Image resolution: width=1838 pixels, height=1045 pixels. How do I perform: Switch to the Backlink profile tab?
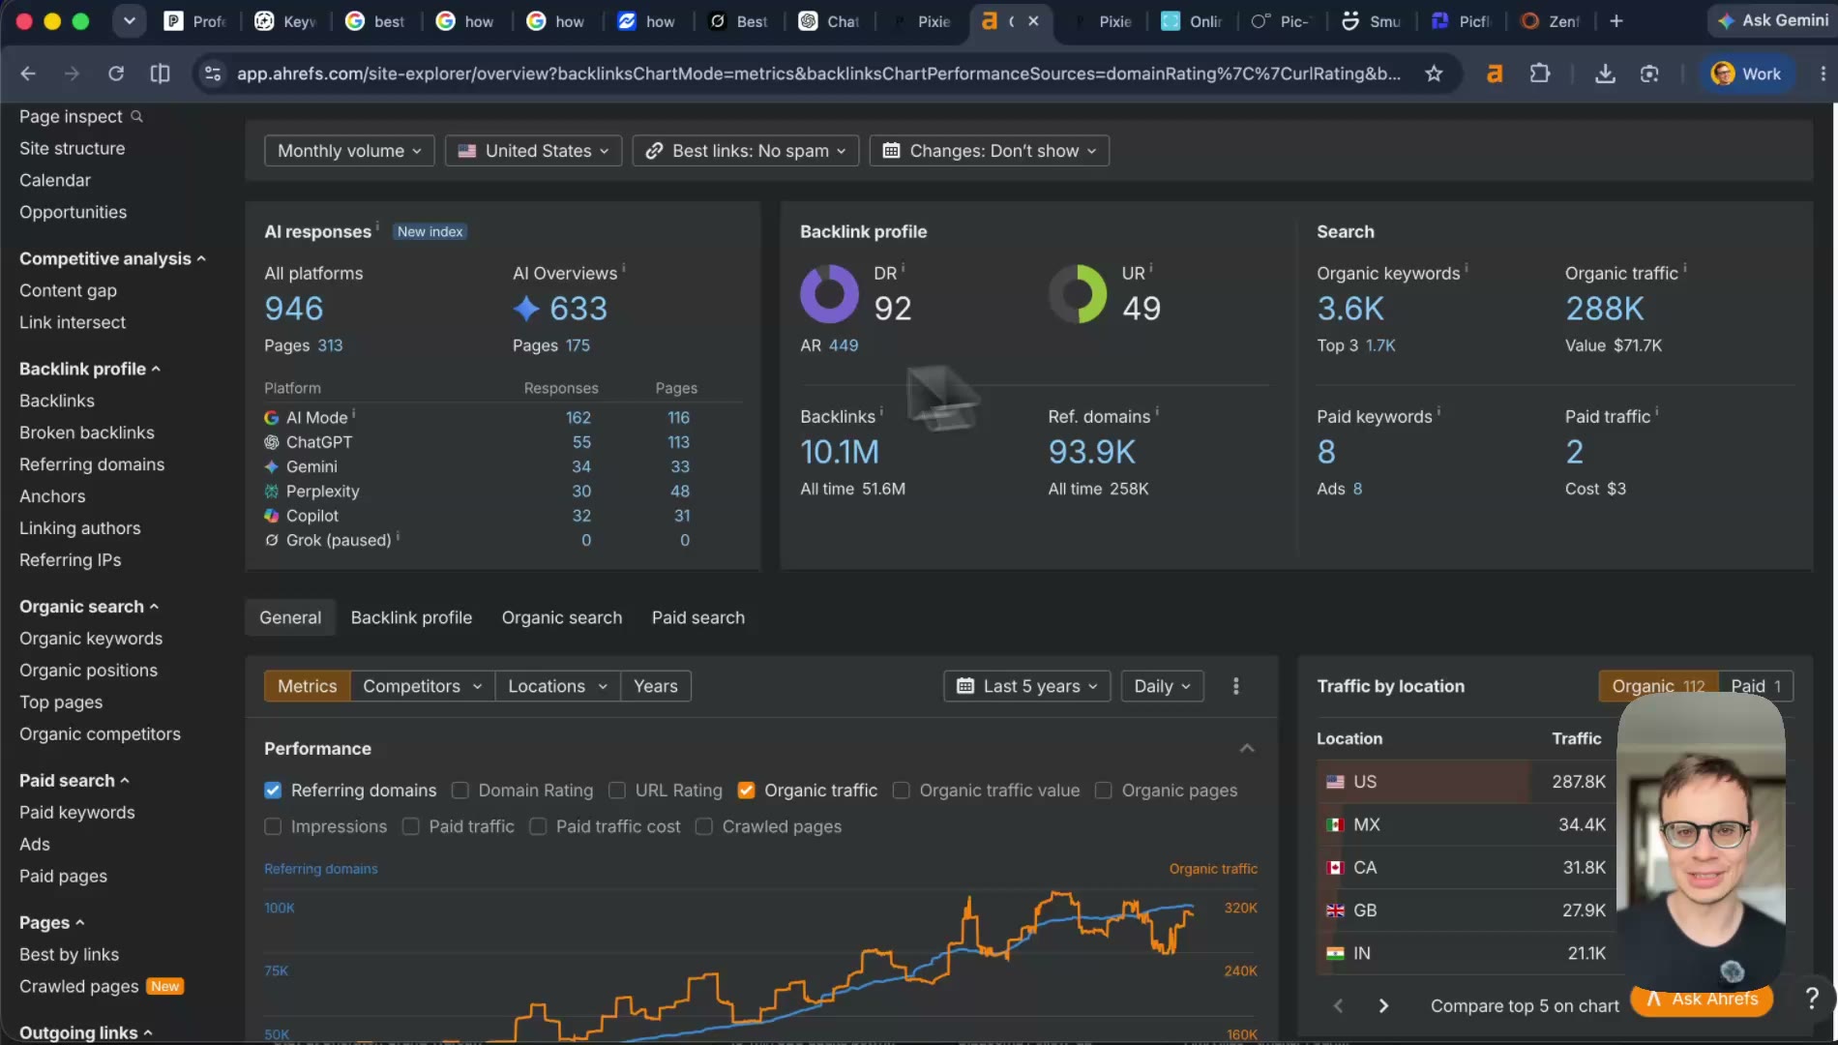[411, 617]
